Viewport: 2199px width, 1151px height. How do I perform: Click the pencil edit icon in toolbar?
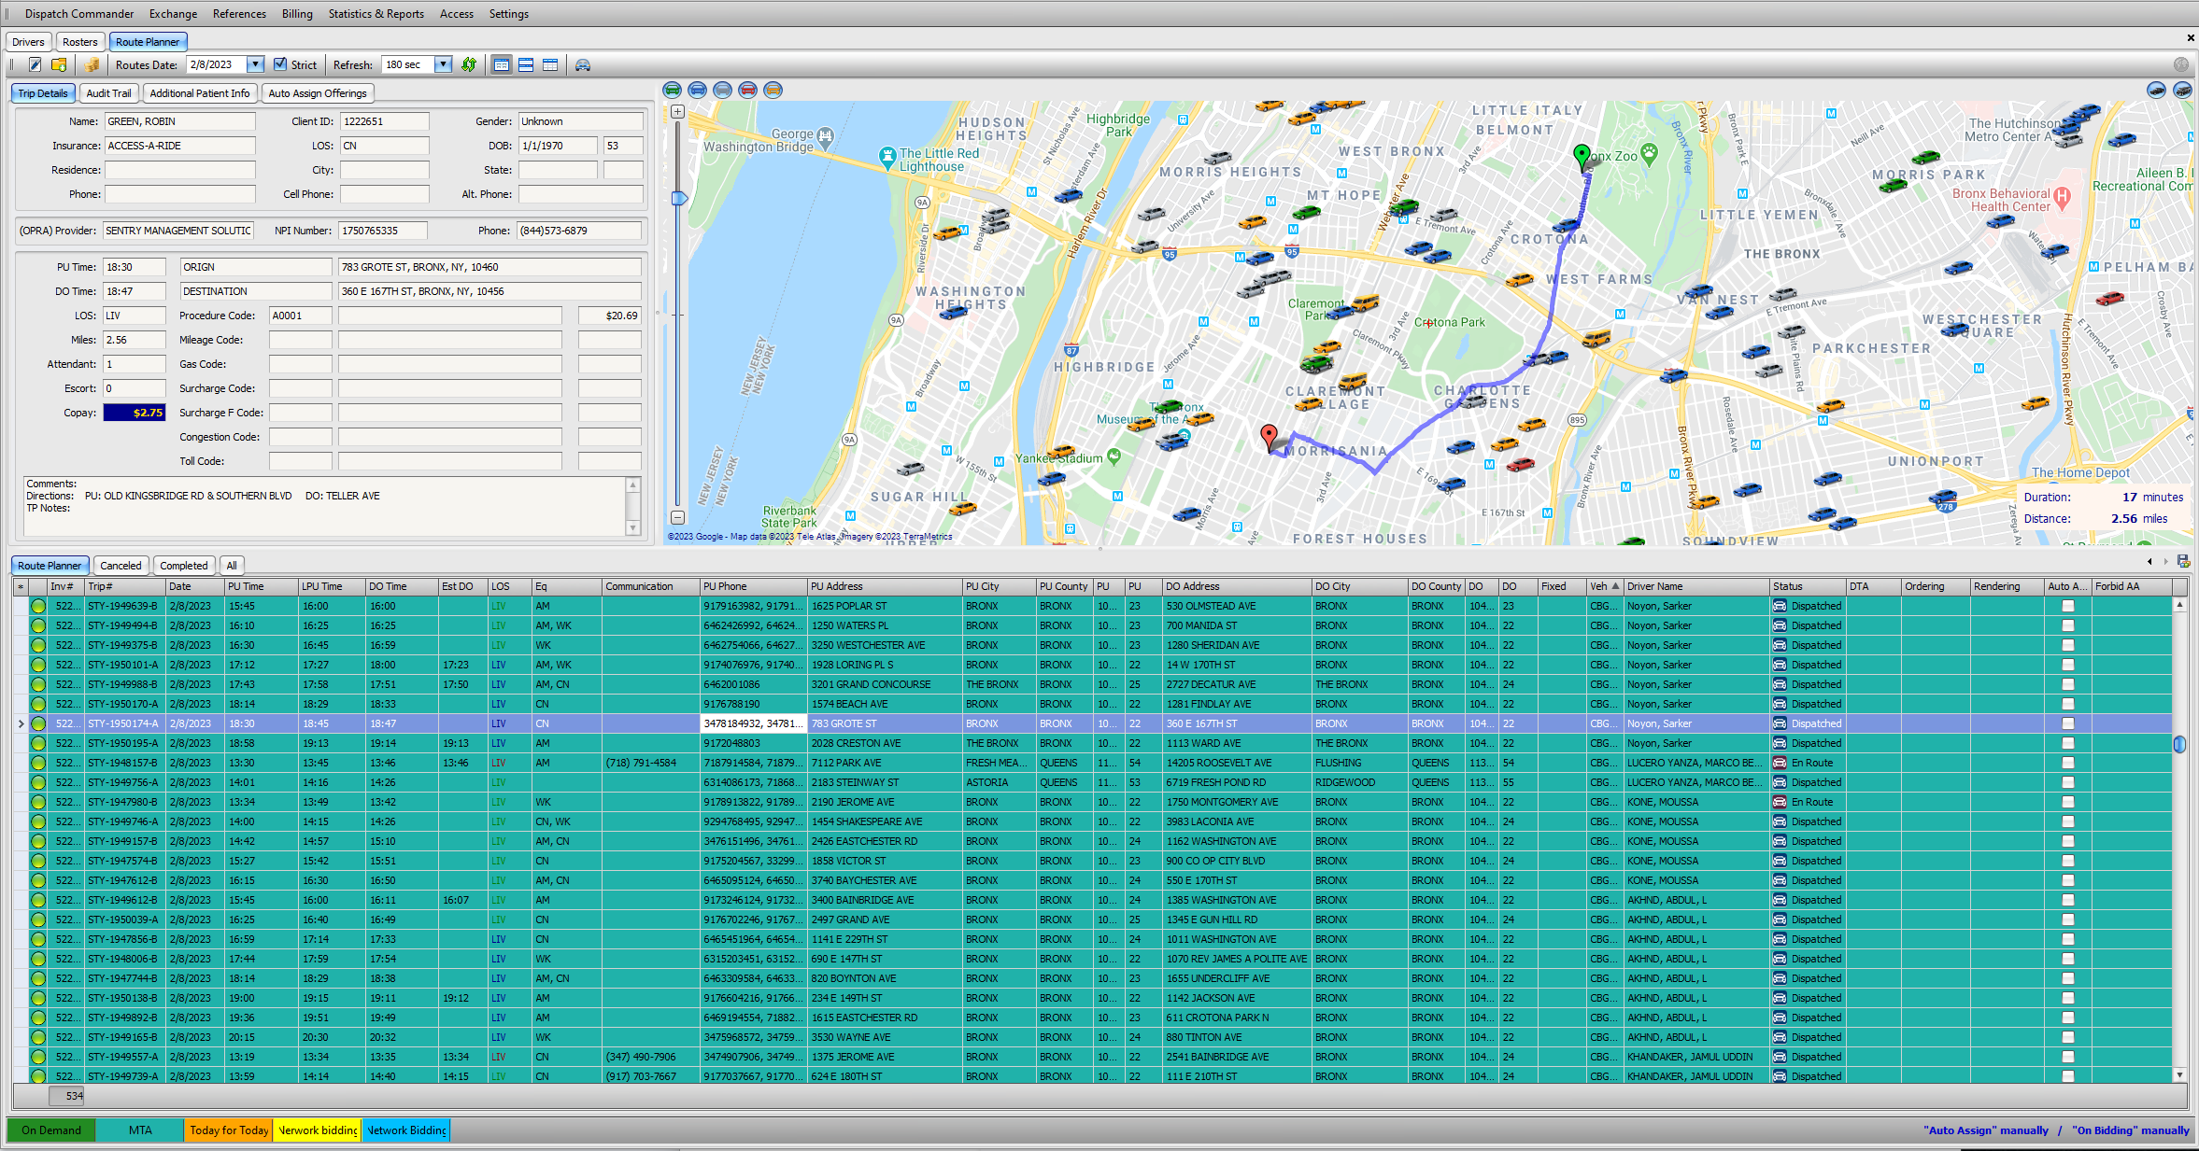(x=35, y=64)
